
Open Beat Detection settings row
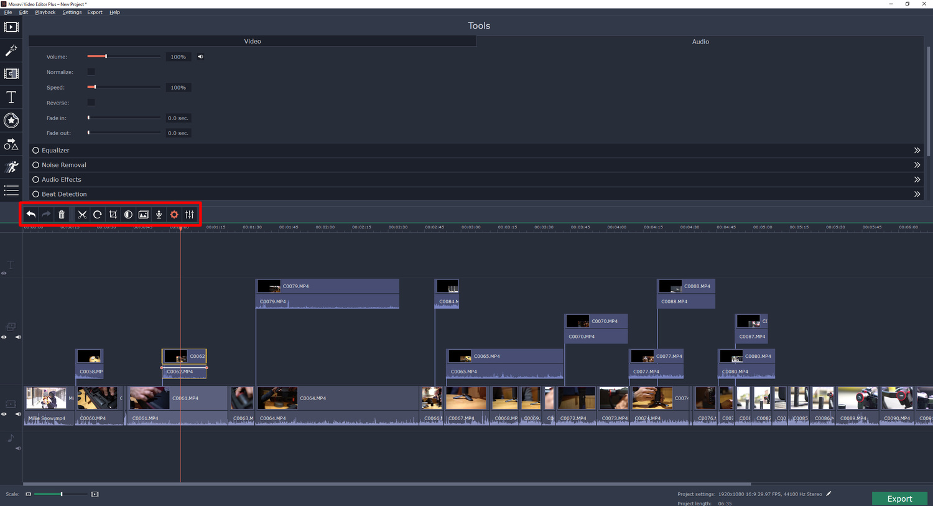(477, 194)
